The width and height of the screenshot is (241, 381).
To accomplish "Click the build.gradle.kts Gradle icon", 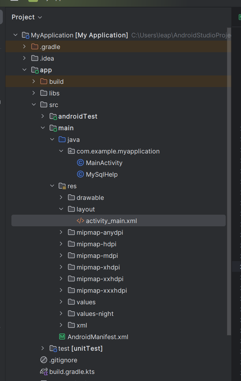I will [x=44, y=372].
